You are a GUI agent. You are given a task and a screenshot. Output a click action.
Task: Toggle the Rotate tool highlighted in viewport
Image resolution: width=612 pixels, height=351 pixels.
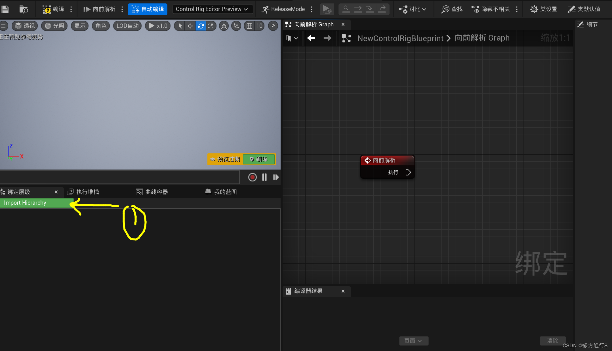click(201, 26)
